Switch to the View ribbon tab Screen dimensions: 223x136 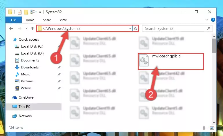click(x=63, y=20)
